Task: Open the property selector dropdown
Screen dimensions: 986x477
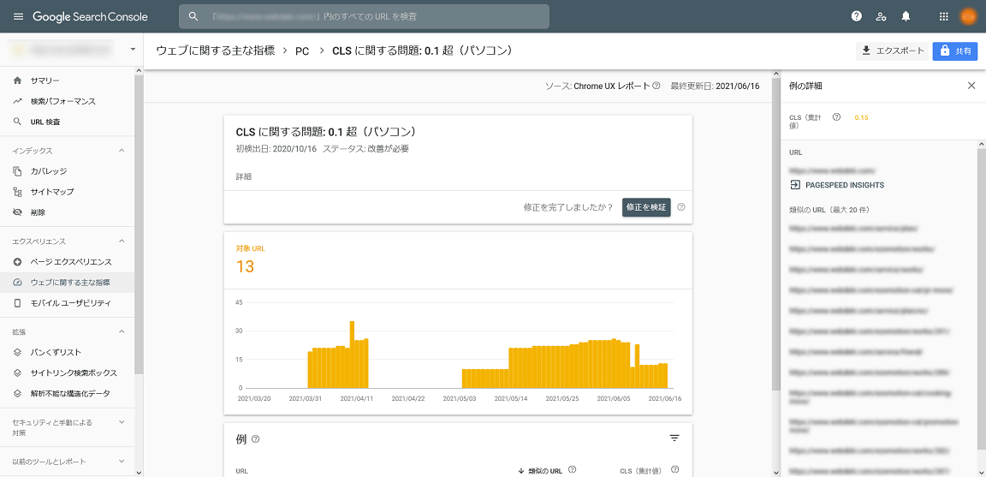Action: [x=132, y=50]
